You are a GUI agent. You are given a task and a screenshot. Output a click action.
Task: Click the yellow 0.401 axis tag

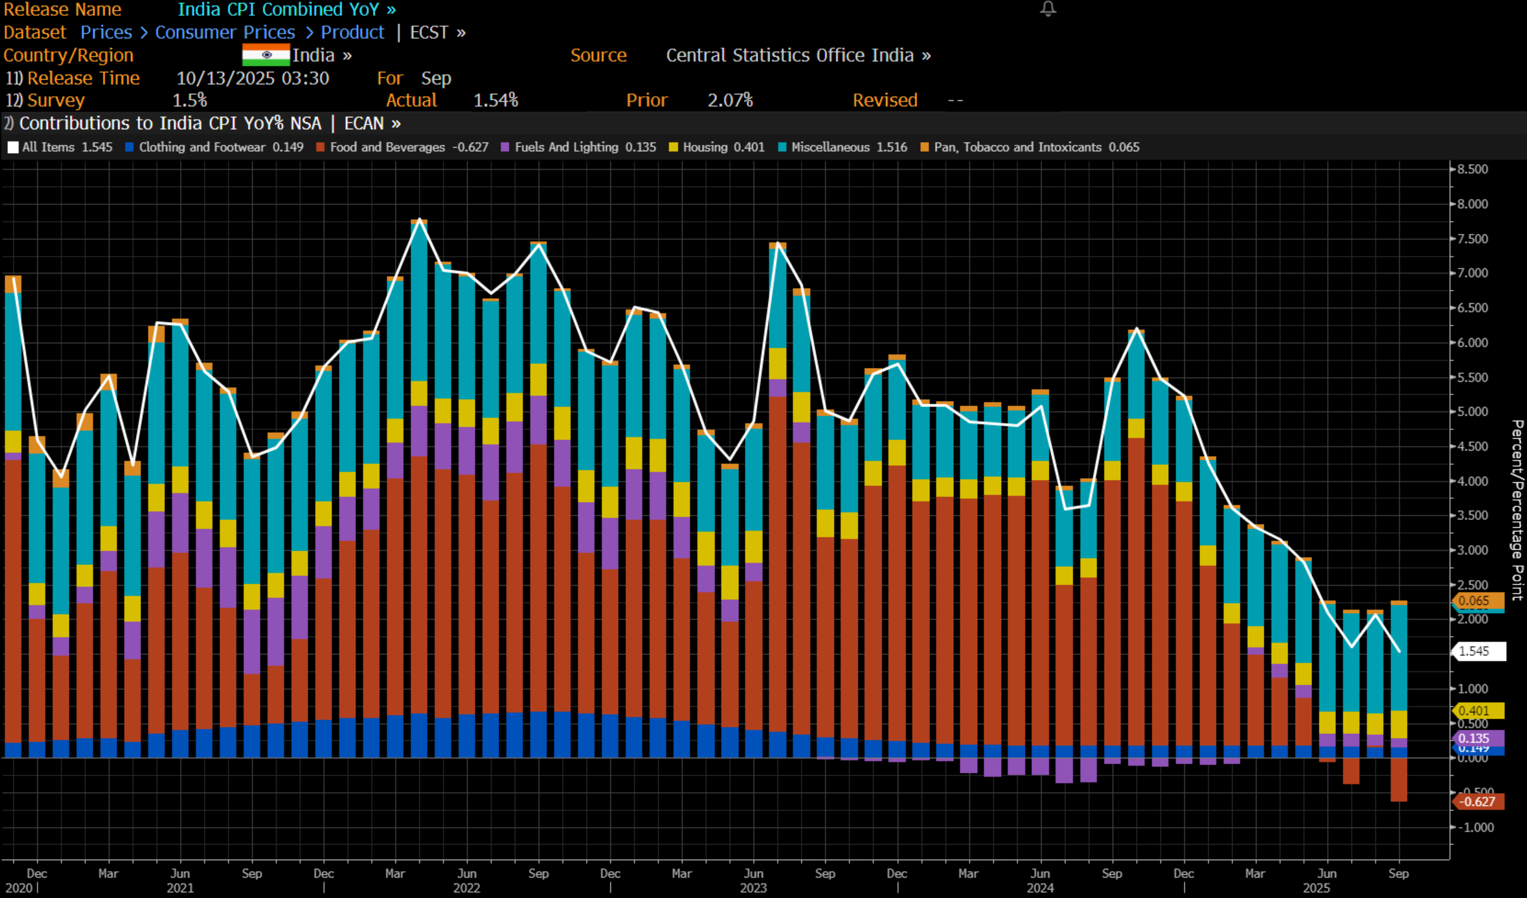(x=1478, y=711)
